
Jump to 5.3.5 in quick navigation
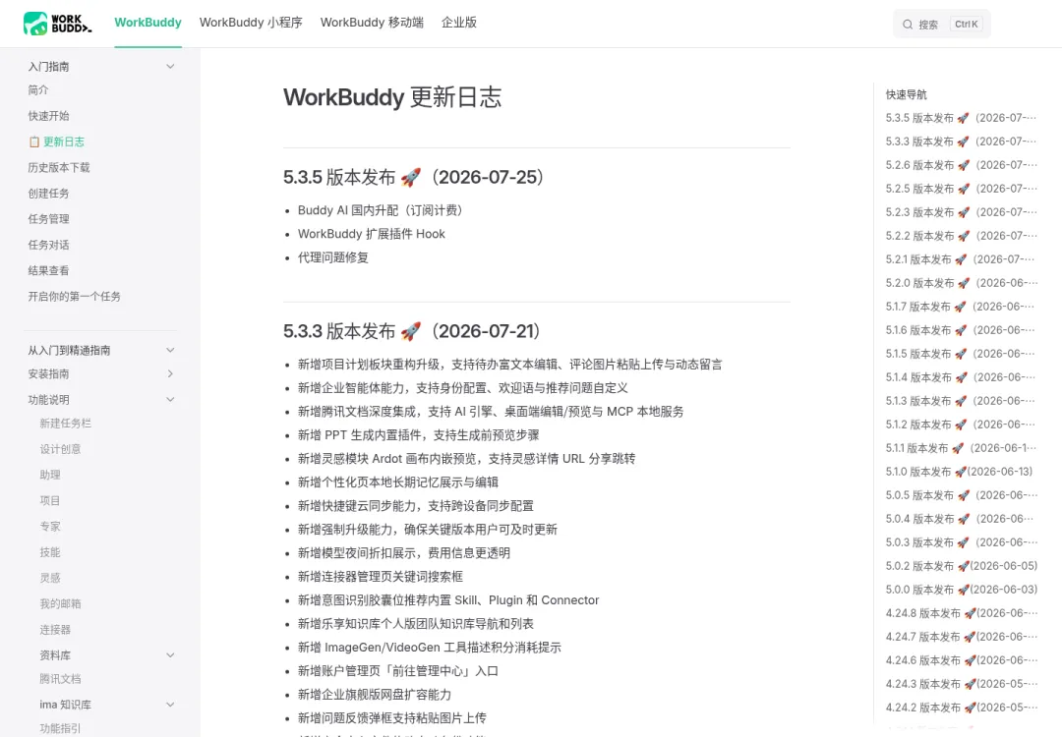(961, 118)
